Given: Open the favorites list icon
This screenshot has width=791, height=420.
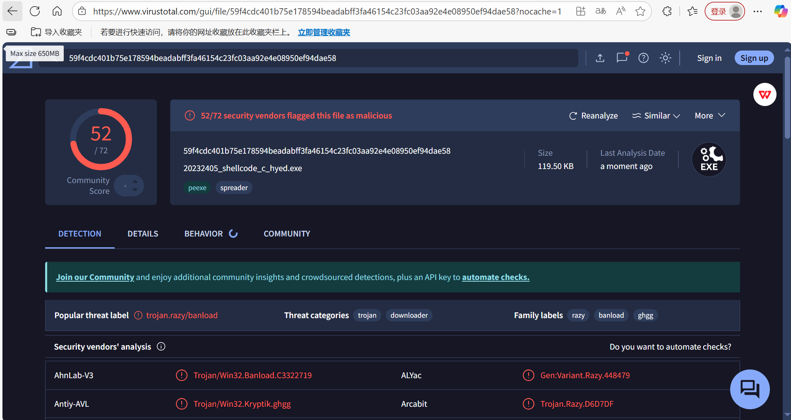Looking at the screenshot, I should tap(692, 11).
